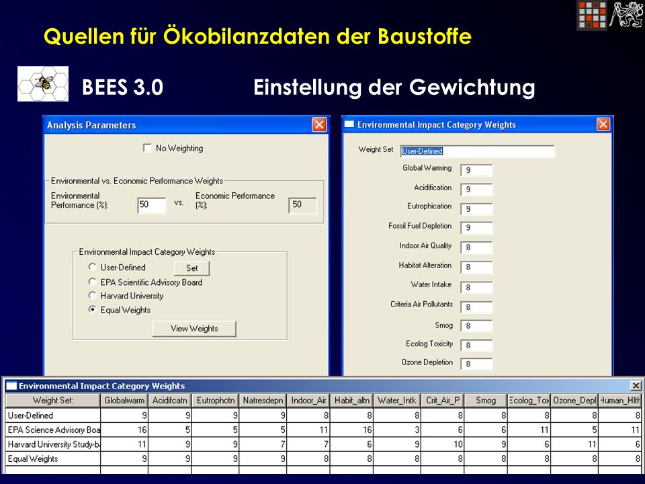Click the Globalwarm column header

tap(124, 400)
